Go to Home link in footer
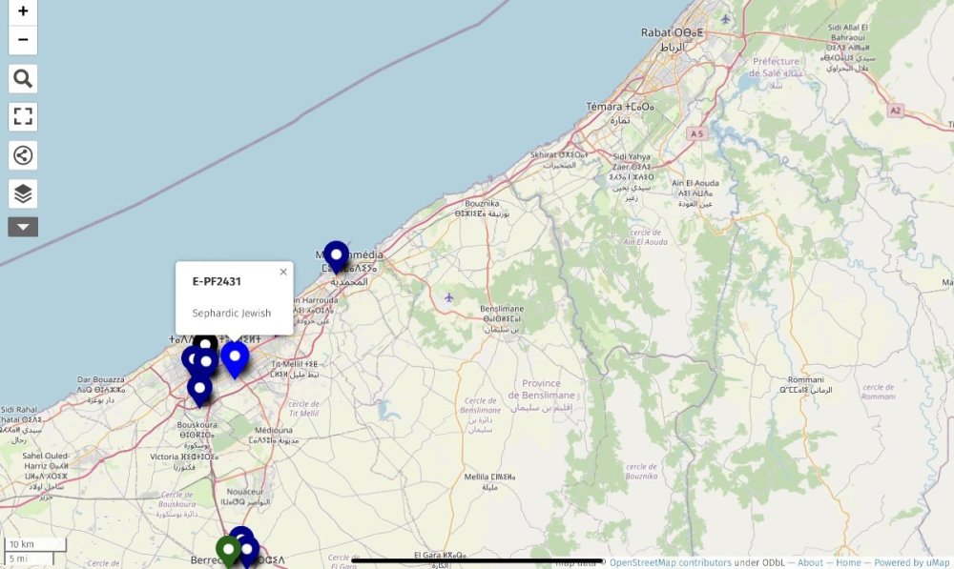Viewport: 954px width, 569px height. pyautogui.click(x=848, y=562)
